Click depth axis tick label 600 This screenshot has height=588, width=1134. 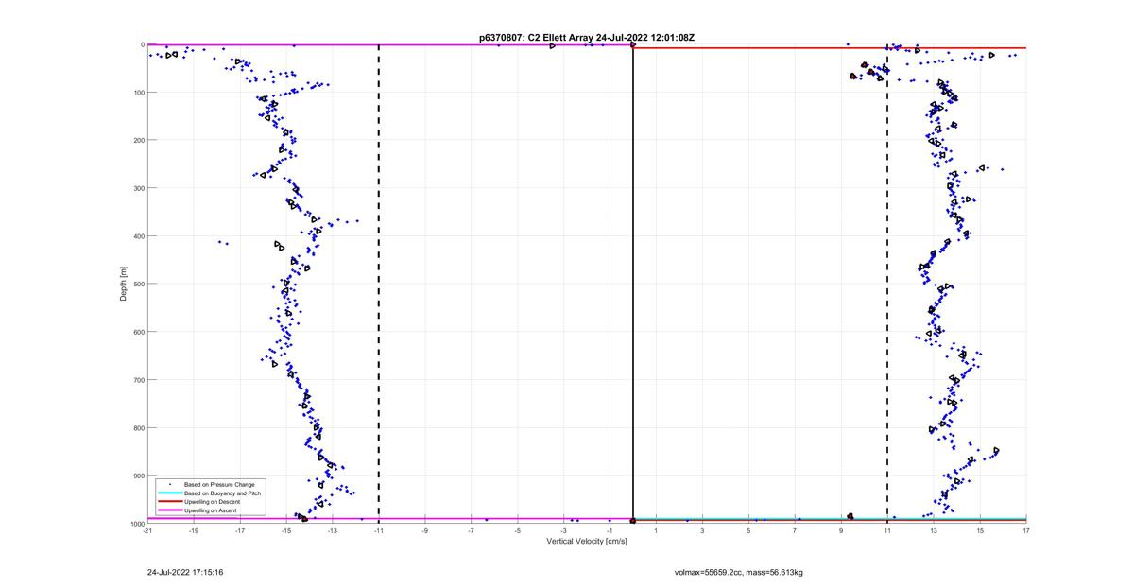point(138,332)
